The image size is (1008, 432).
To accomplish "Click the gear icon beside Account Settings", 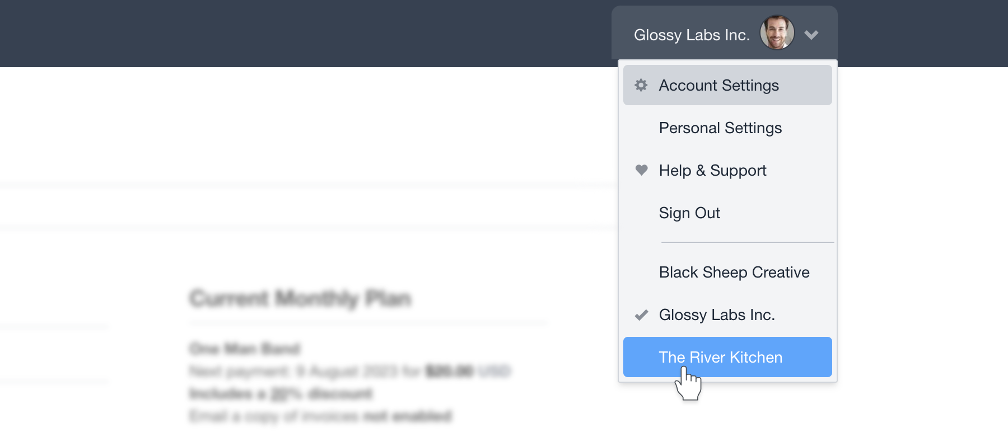I will coord(641,85).
